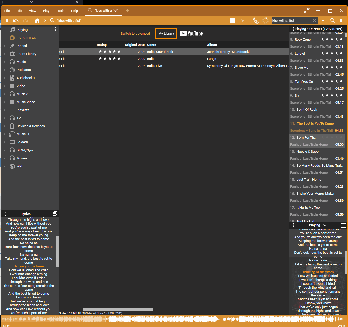Expand the Playlists tree arrow
The width and height of the screenshot is (348, 327).
tap(5, 110)
